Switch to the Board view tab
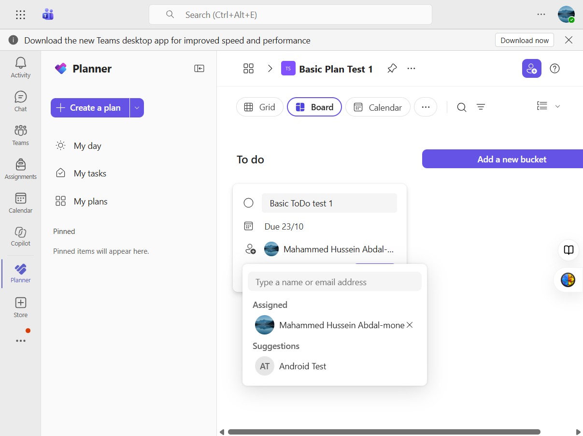 [x=314, y=107]
